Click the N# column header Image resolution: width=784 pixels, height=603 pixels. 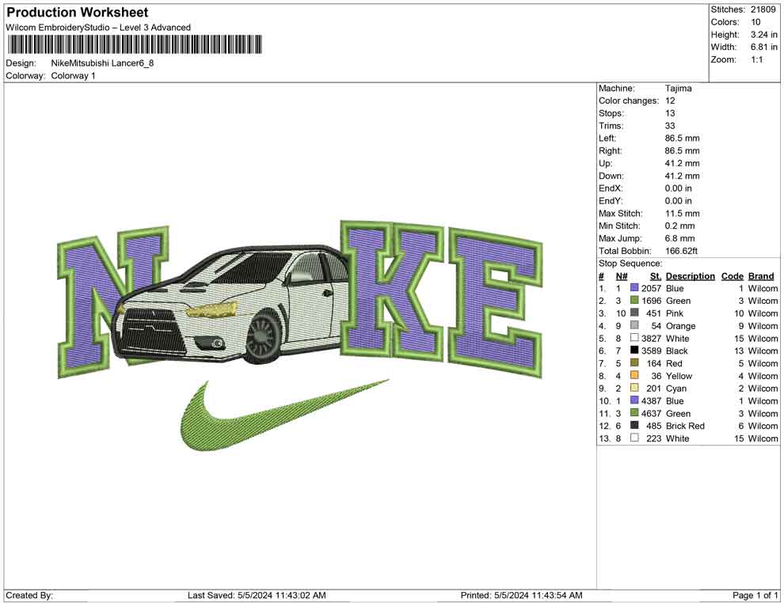tap(622, 276)
